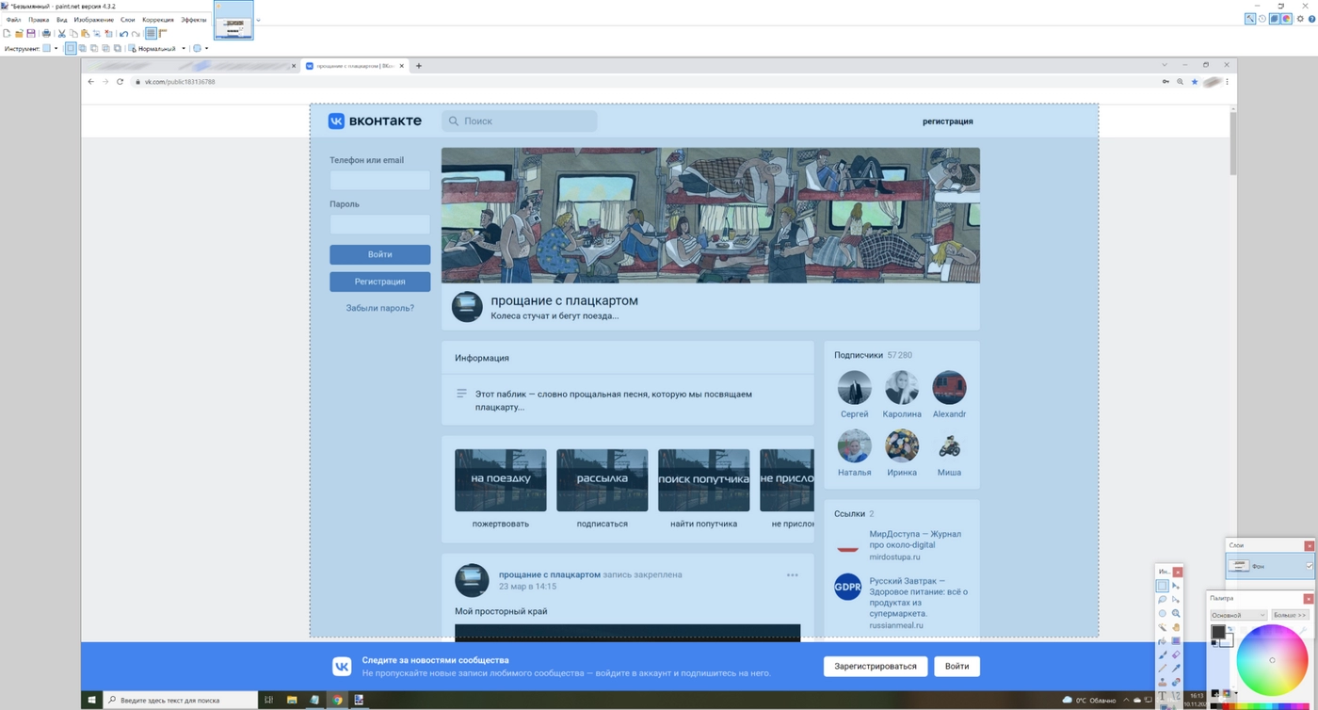The image size is (1318, 710).
Task: Close the Палитра panel
Action: [x=1309, y=599]
